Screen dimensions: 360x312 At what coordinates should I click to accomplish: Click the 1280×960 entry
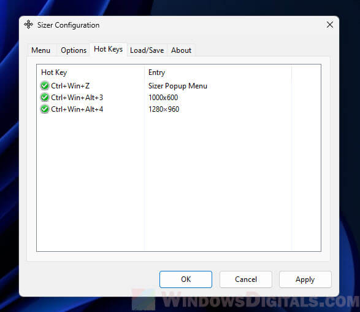164,109
